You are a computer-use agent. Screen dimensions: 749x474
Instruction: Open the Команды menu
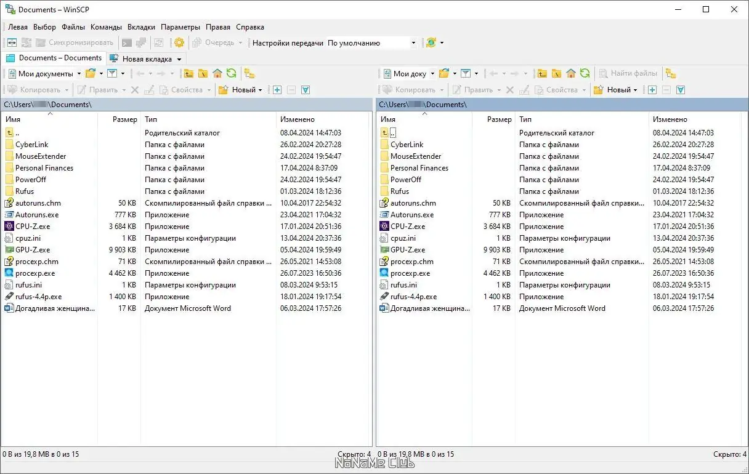[105, 26]
